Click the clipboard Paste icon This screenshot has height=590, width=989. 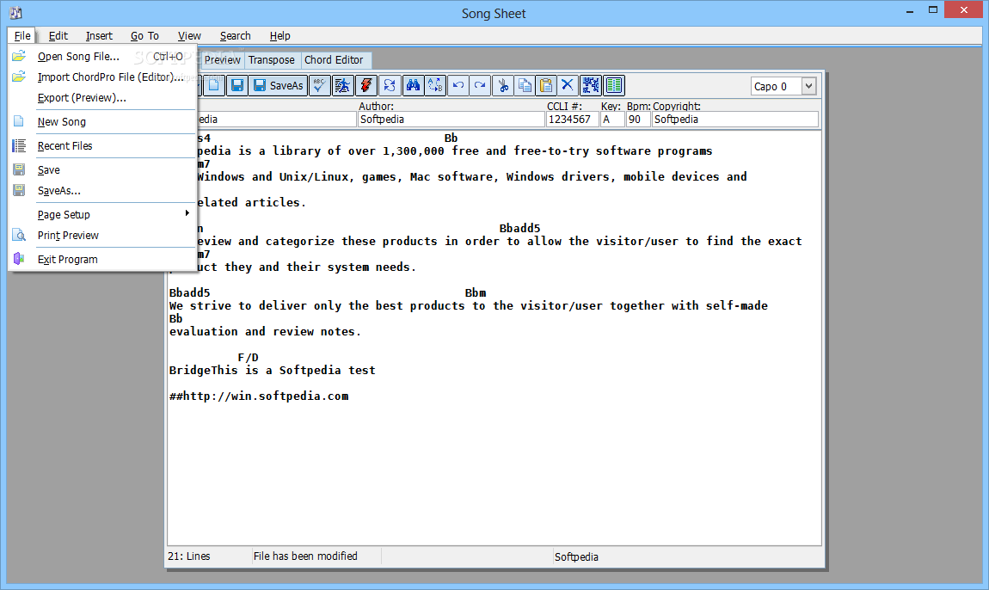pos(546,85)
